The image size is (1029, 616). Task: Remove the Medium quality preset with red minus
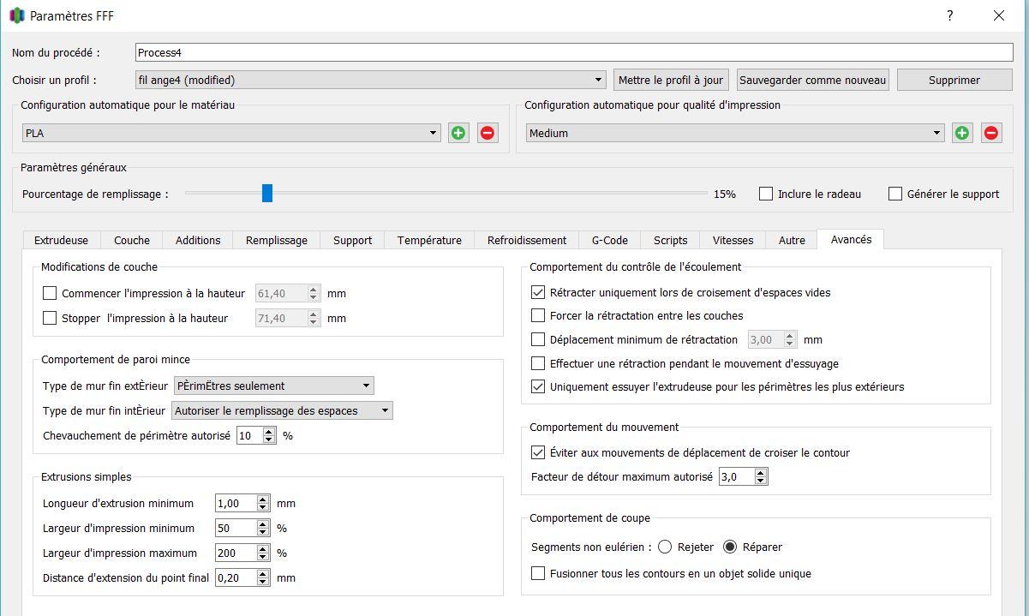(x=991, y=133)
